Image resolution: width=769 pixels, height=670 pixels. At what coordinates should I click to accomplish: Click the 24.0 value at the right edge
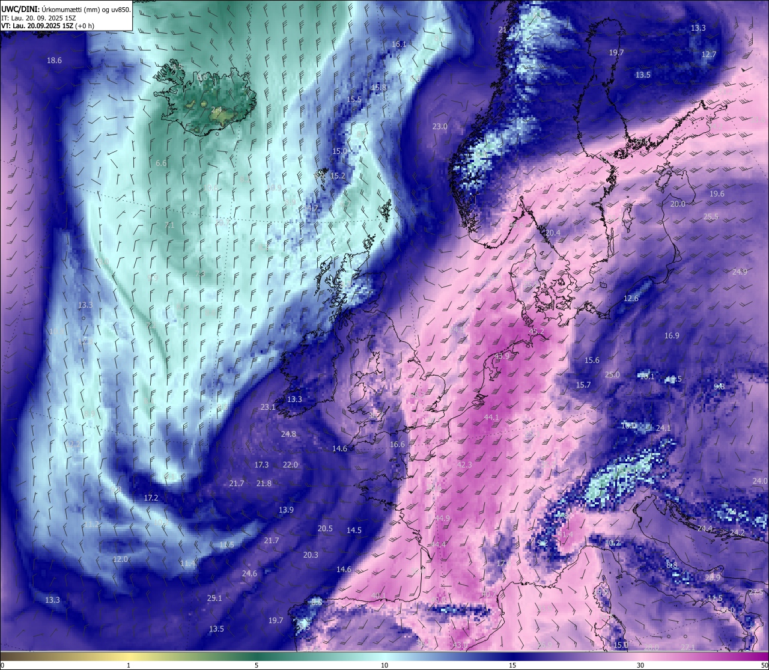(x=760, y=481)
